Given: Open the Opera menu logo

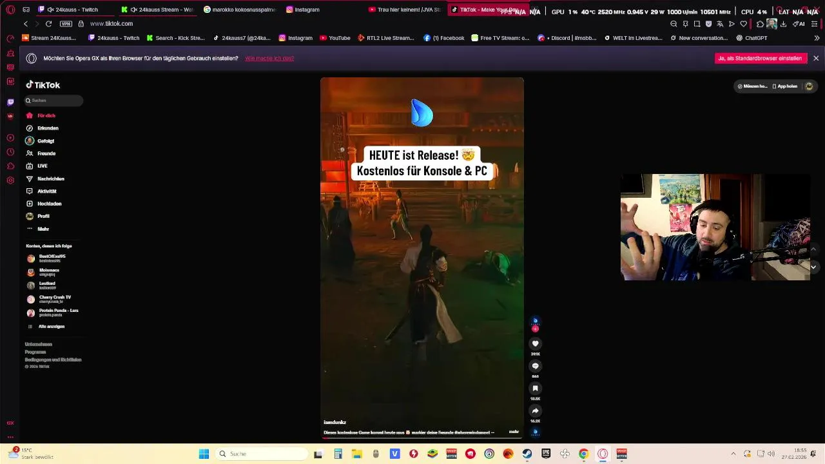Looking at the screenshot, I should coord(10,10).
